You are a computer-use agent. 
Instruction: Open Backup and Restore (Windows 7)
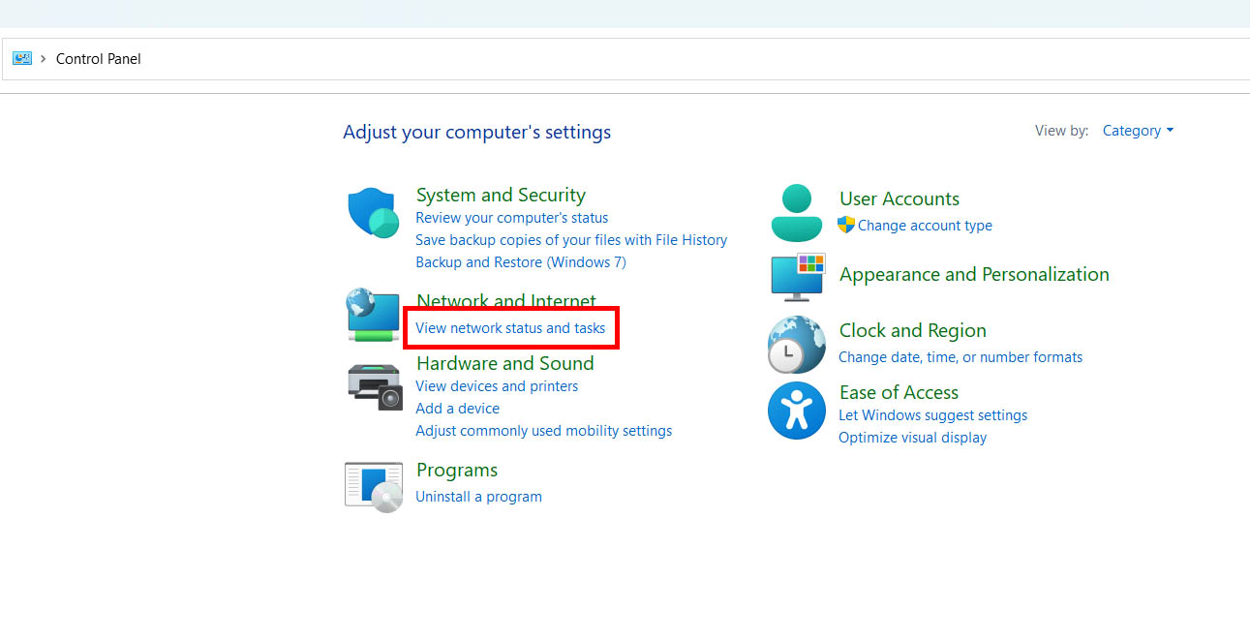521,262
